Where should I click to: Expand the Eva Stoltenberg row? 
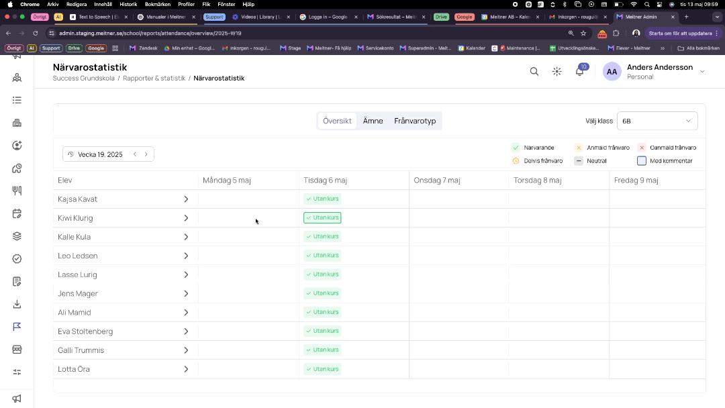(x=186, y=331)
